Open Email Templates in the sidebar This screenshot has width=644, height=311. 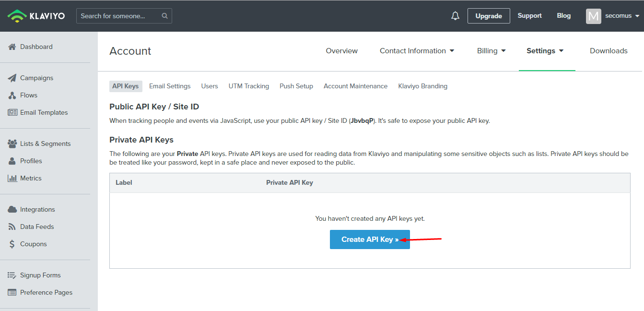click(44, 112)
